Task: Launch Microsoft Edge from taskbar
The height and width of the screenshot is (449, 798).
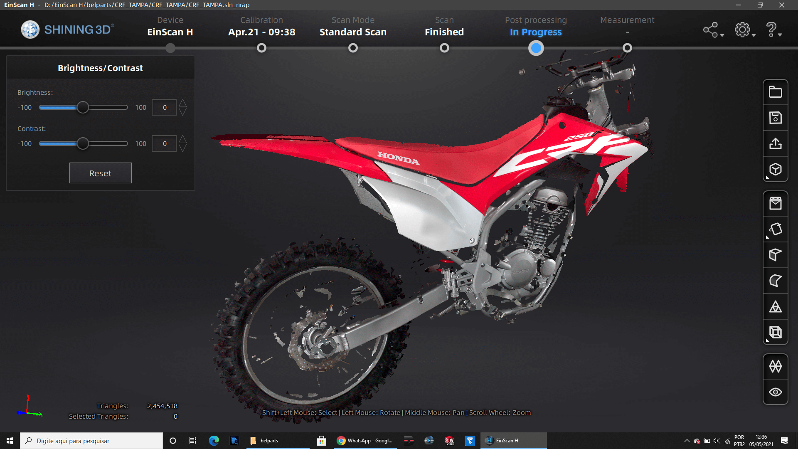Action: coord(214,441)
